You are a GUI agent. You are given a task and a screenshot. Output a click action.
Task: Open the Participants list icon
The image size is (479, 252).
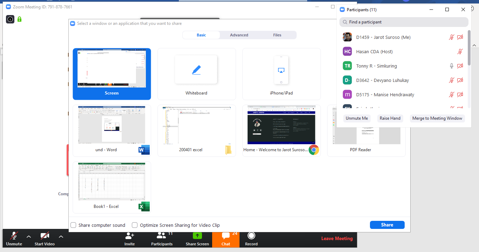(162, 236)
